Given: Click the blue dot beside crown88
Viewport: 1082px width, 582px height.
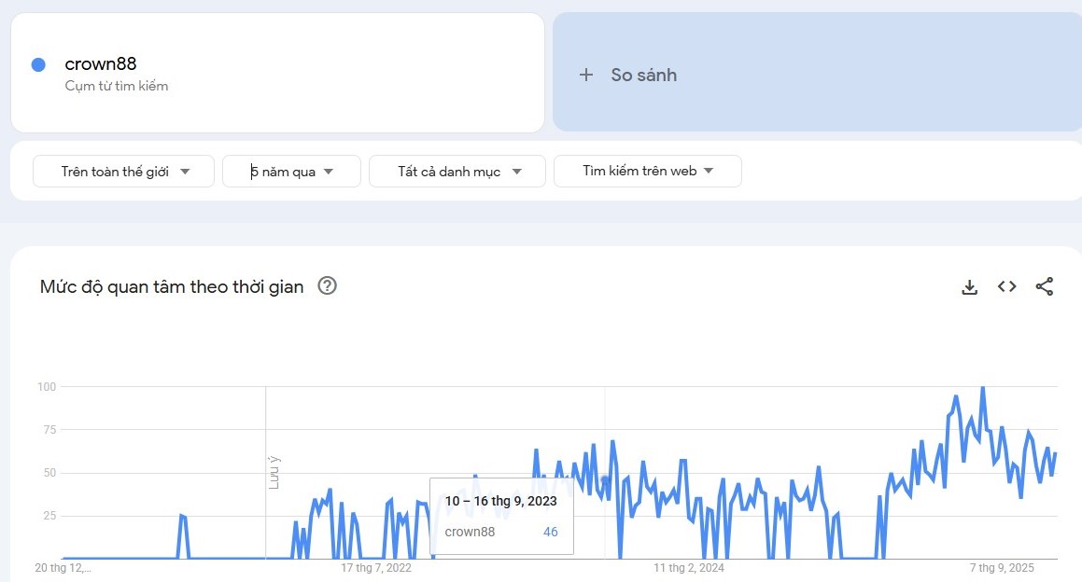Looking at the screenshot, I should tap(38, 64).
